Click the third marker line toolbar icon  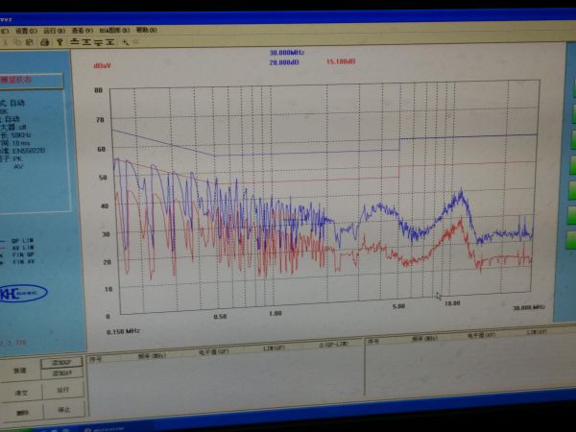click(x=98, y=42)
